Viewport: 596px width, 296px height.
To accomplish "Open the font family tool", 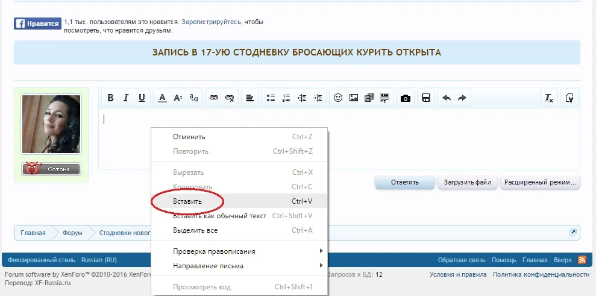I will point(193,98).
